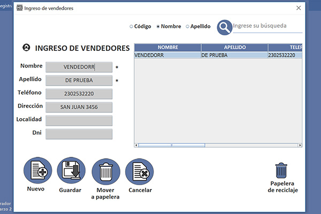The height and width of the screenshot is (214, 321).
Task: Click the Teléfono input field
Action: coord(79,94)
